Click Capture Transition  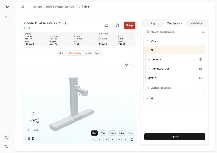(159, 88)
